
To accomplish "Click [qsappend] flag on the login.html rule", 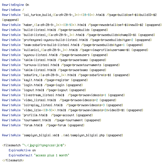I will coord(74,85).
